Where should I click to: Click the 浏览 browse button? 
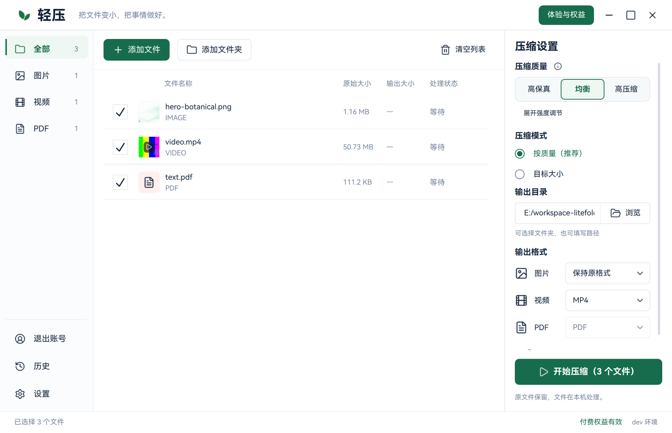pos(625,213)
